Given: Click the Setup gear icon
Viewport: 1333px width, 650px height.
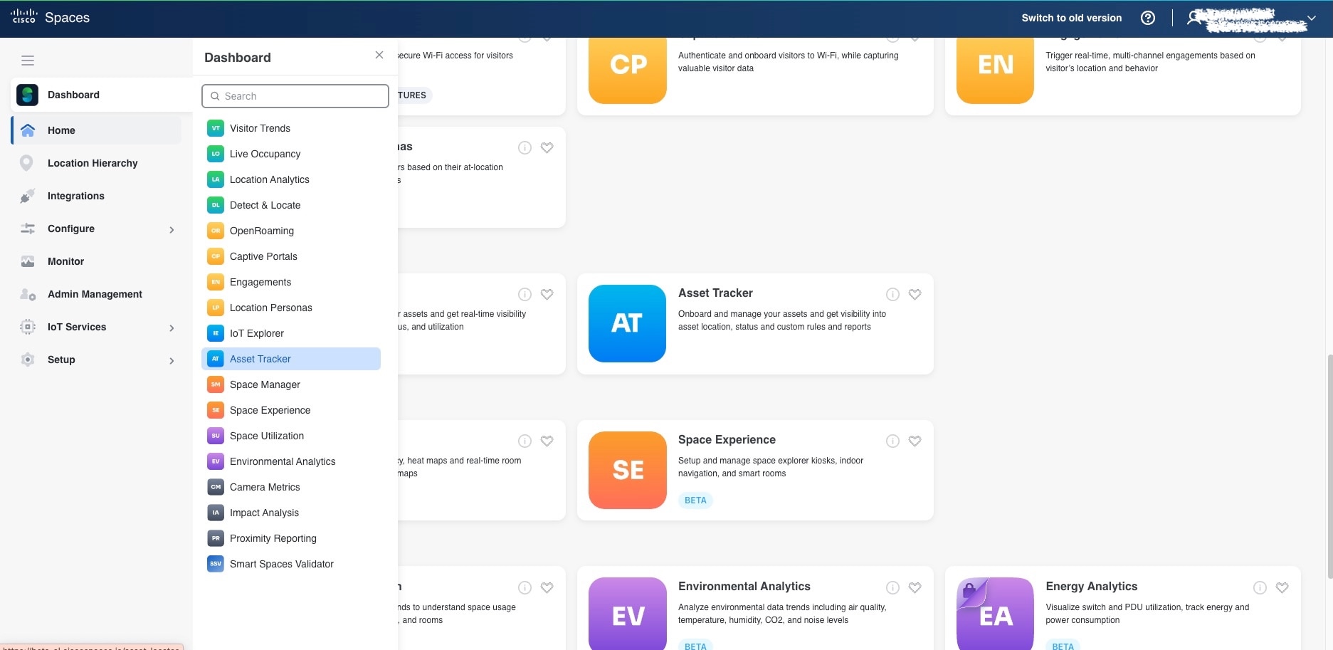Looking at the screenshot, I should pos(28,360).
